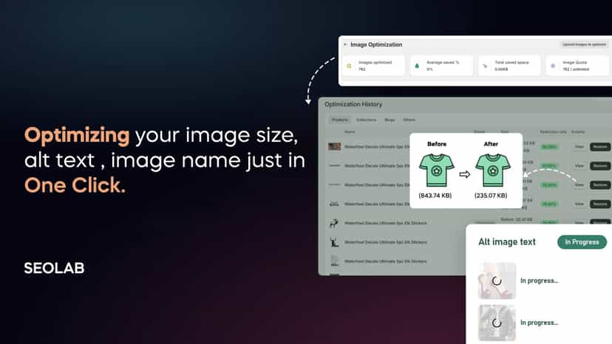612x344 pixels.
Task: Click the Alt image text heading
Action: (x=506, y=242)
